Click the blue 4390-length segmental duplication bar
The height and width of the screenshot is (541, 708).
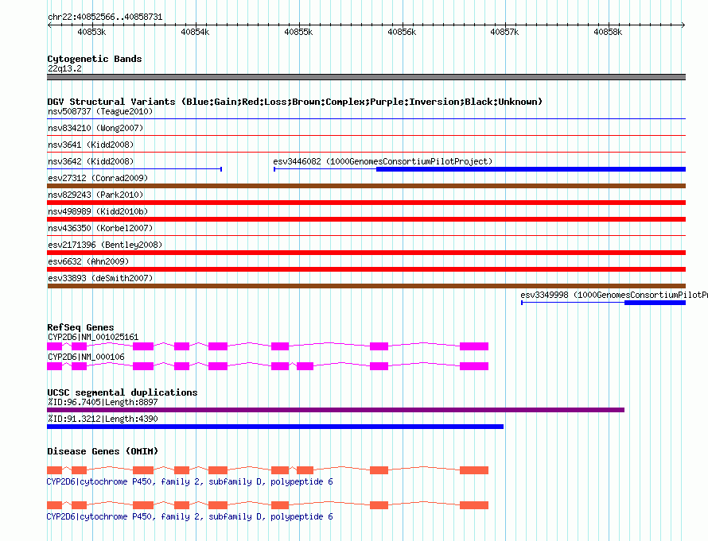pos(275,427)
